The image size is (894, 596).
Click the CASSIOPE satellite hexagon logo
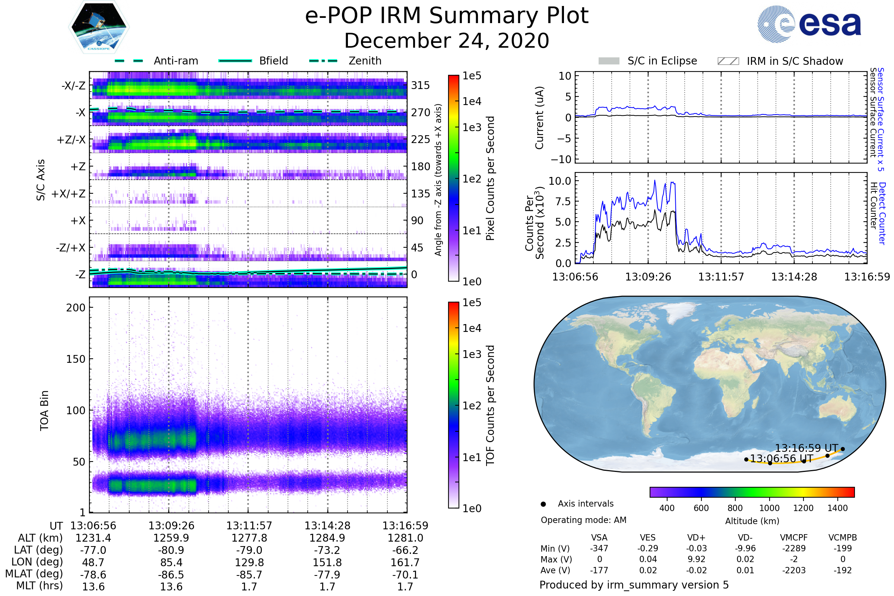pyautogui.click(x=99, y=27)
